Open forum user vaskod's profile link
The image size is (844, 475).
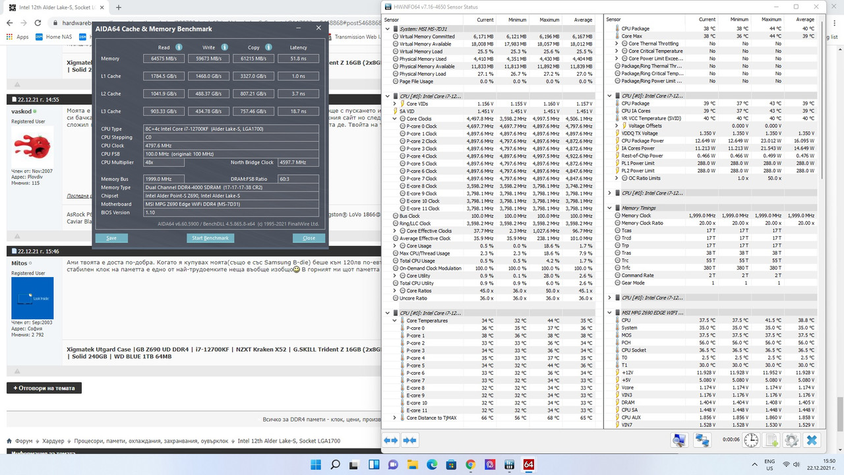coord(21,112)
